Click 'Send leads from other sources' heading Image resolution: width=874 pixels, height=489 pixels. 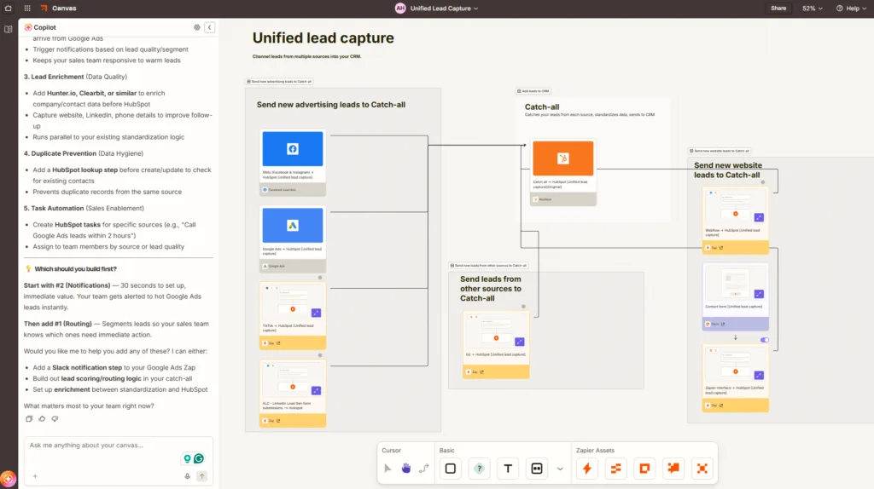coord(491,289)
